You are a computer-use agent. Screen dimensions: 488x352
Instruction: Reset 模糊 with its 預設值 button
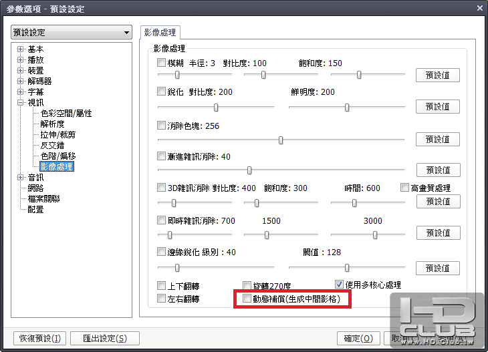click(x=438, y=75)
